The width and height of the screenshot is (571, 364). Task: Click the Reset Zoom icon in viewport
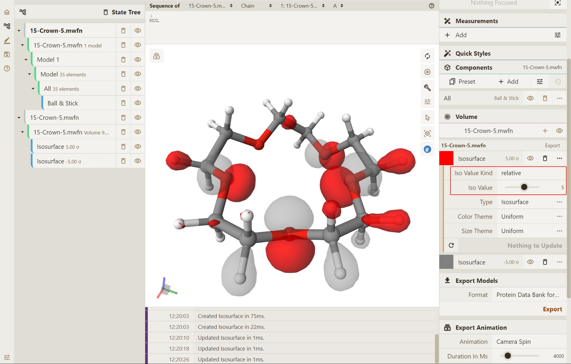click(x=427, y=56)
